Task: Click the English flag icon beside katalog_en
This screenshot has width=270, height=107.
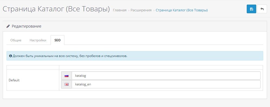Action: coord(67,84)
